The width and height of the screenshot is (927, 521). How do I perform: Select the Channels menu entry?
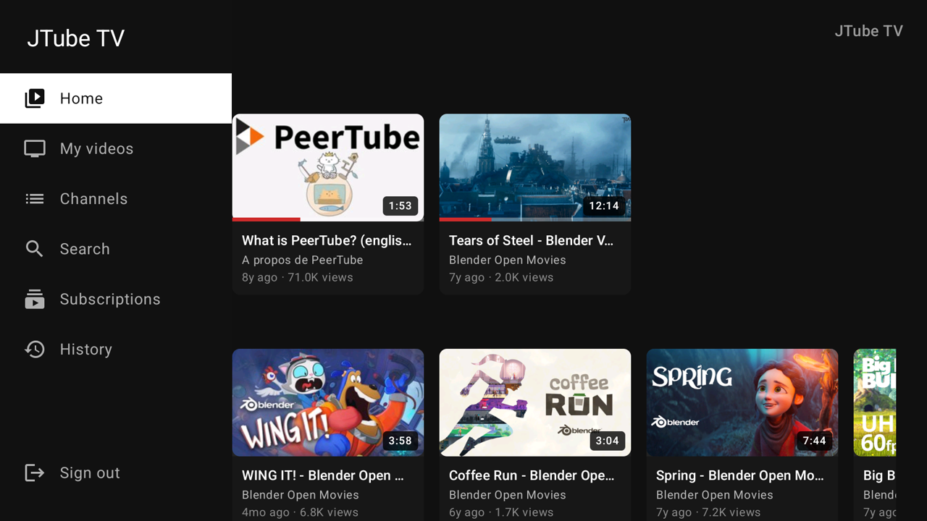[116, 199]
